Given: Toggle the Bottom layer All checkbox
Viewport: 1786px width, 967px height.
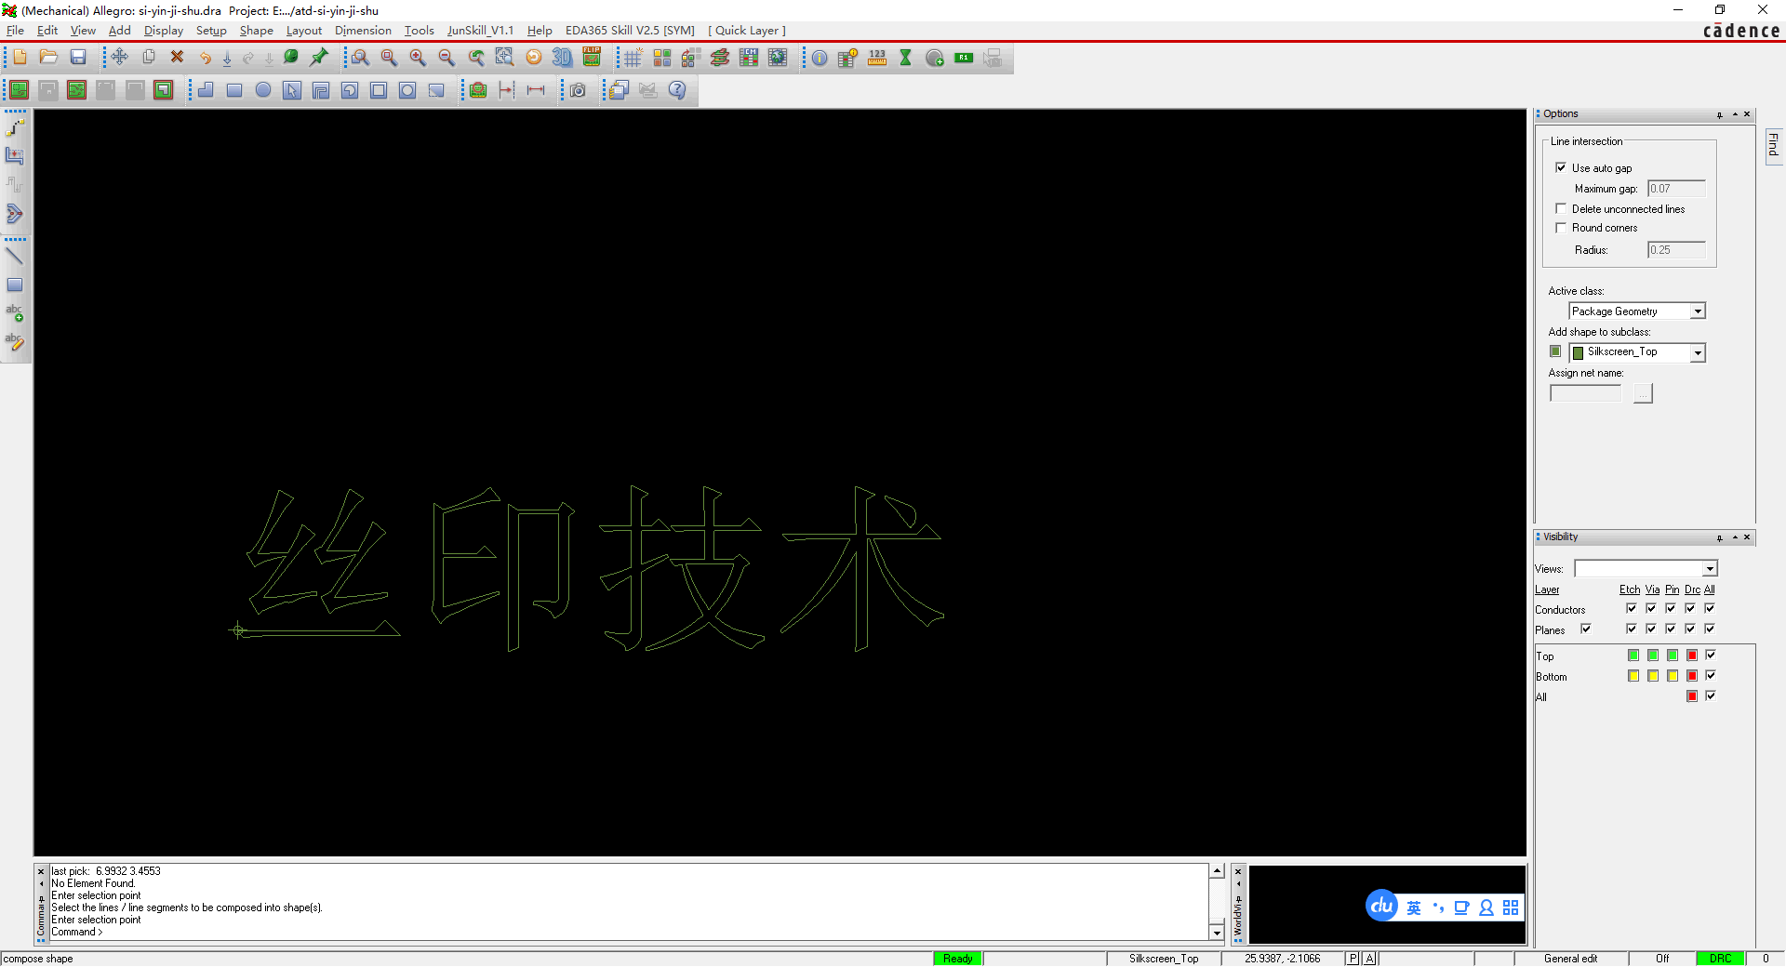Looking at the screenshot, I should click(1711, 675).
